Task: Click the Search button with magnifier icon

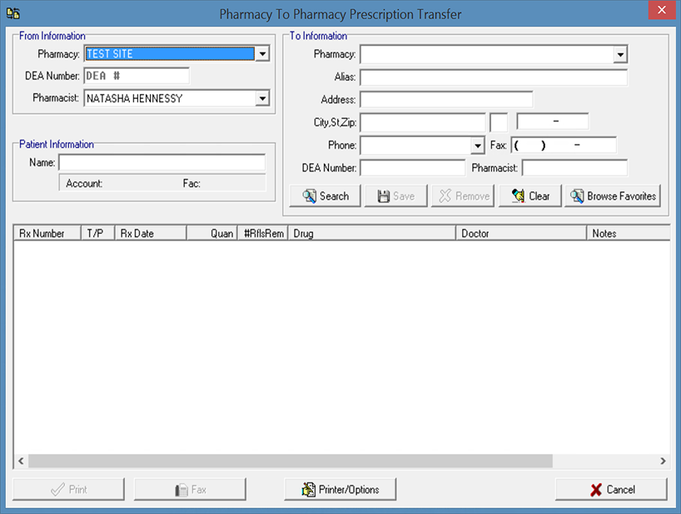Action: pyautogui.click(x=325, y=196)
